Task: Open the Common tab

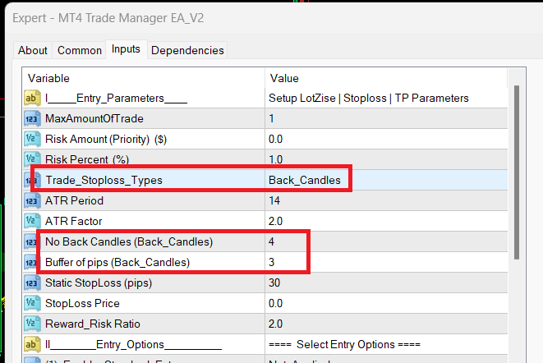Action: (x=80, y=50)
